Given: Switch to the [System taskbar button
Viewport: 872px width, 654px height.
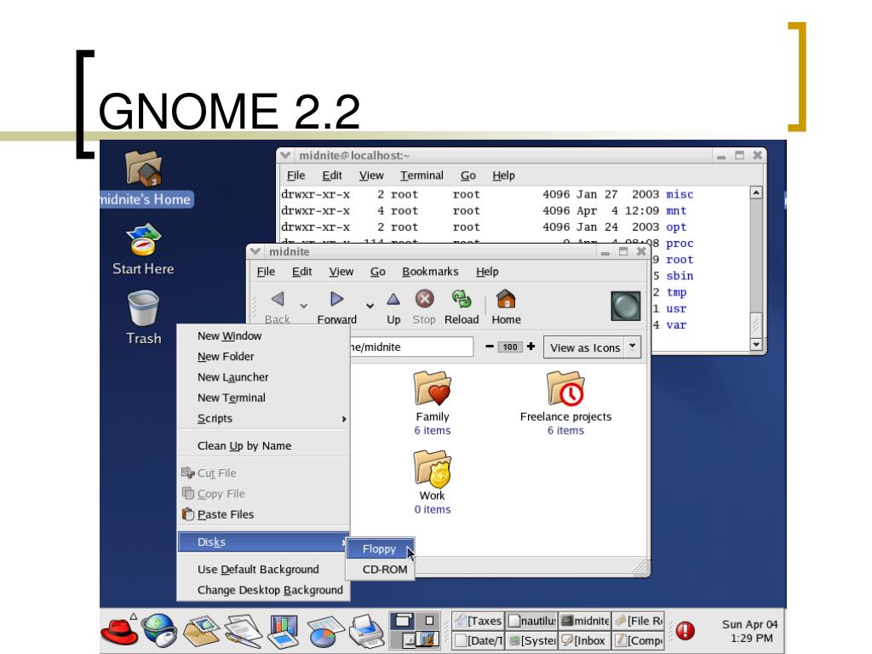Looking at the screenshot, I should [x=531, y=640].
